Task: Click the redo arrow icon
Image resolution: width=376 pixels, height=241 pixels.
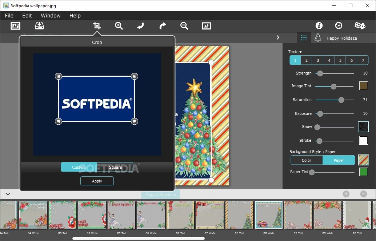Action: pyautogui.click(x=163, y=26)
